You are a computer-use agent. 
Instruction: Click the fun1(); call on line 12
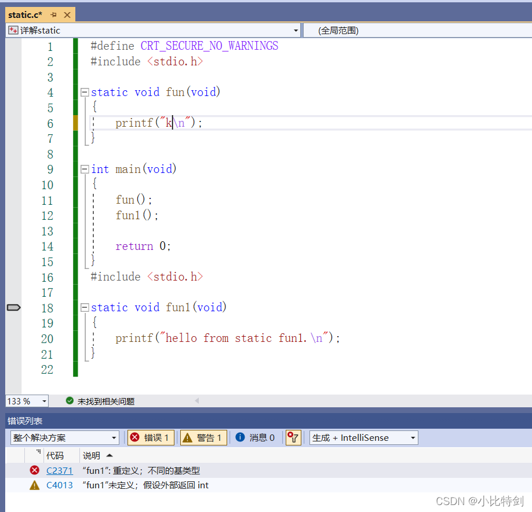(x=137, y=215)
